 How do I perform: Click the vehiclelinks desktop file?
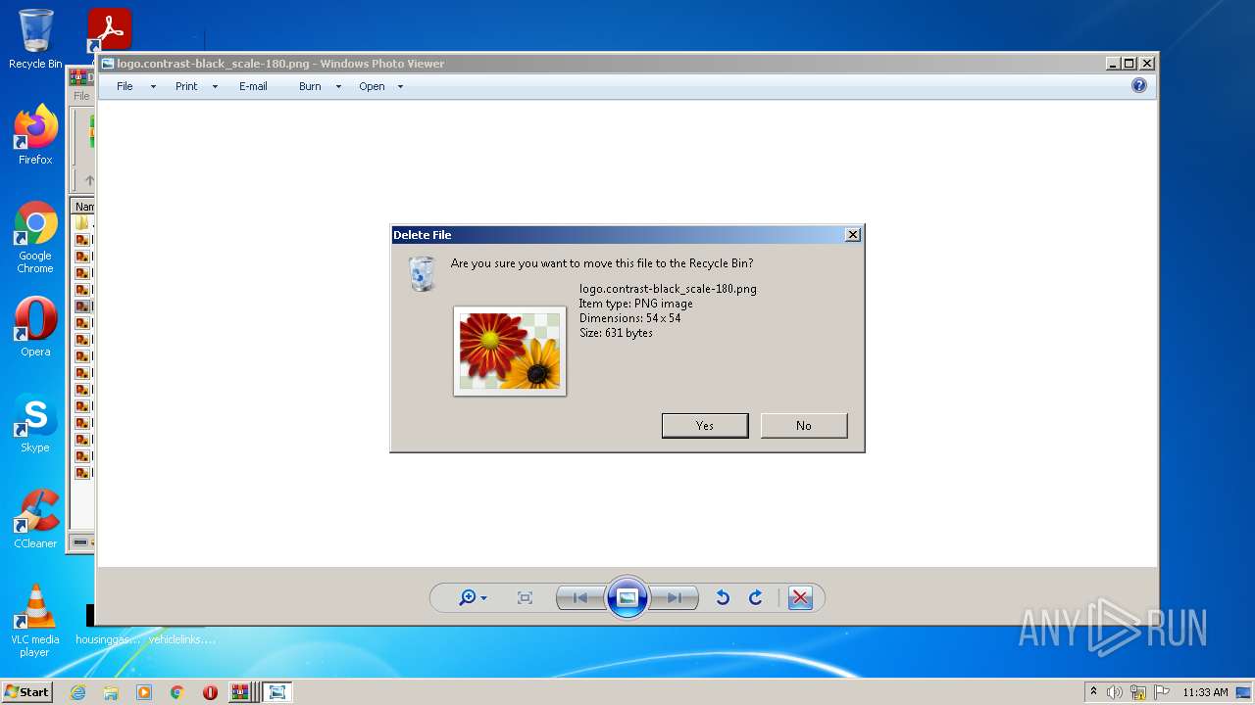click(182, 639)
